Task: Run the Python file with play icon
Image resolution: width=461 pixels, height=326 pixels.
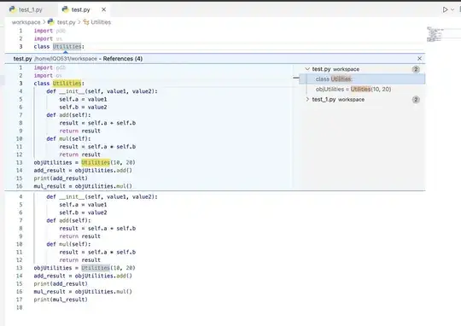Action: (445, 9)
